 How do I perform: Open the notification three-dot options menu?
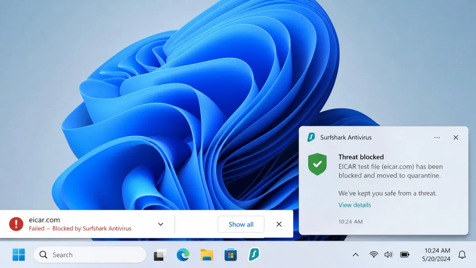pyautogui.click(x=437, y=137)
